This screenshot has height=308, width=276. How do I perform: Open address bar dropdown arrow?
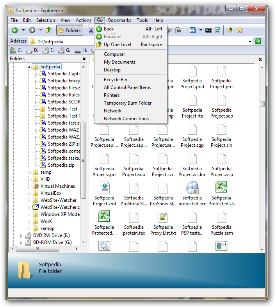[250, 42]
